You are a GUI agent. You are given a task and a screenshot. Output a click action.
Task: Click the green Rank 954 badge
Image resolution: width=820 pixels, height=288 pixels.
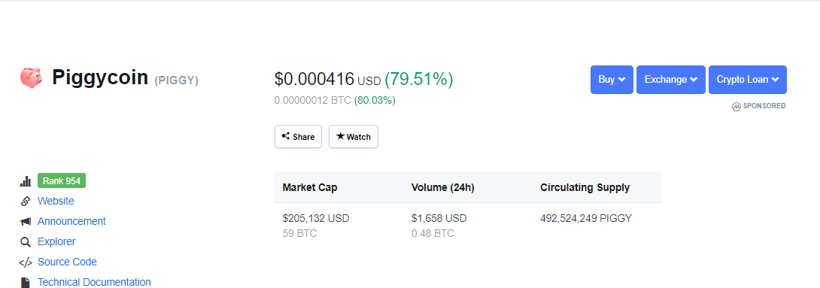62,181
